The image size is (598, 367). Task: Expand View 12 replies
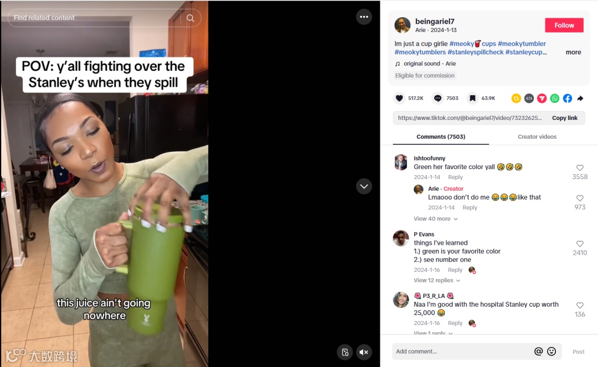437,280
